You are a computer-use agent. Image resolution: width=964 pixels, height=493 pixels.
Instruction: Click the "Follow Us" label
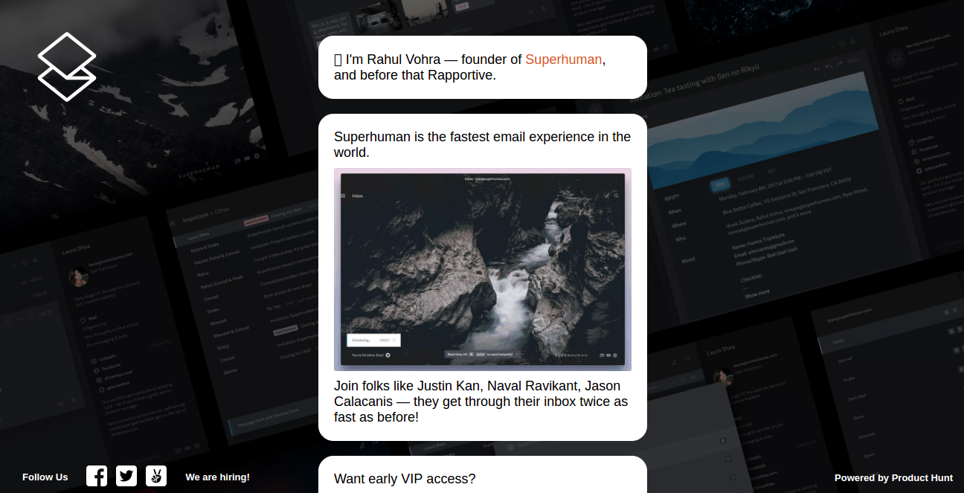[45, 477]
